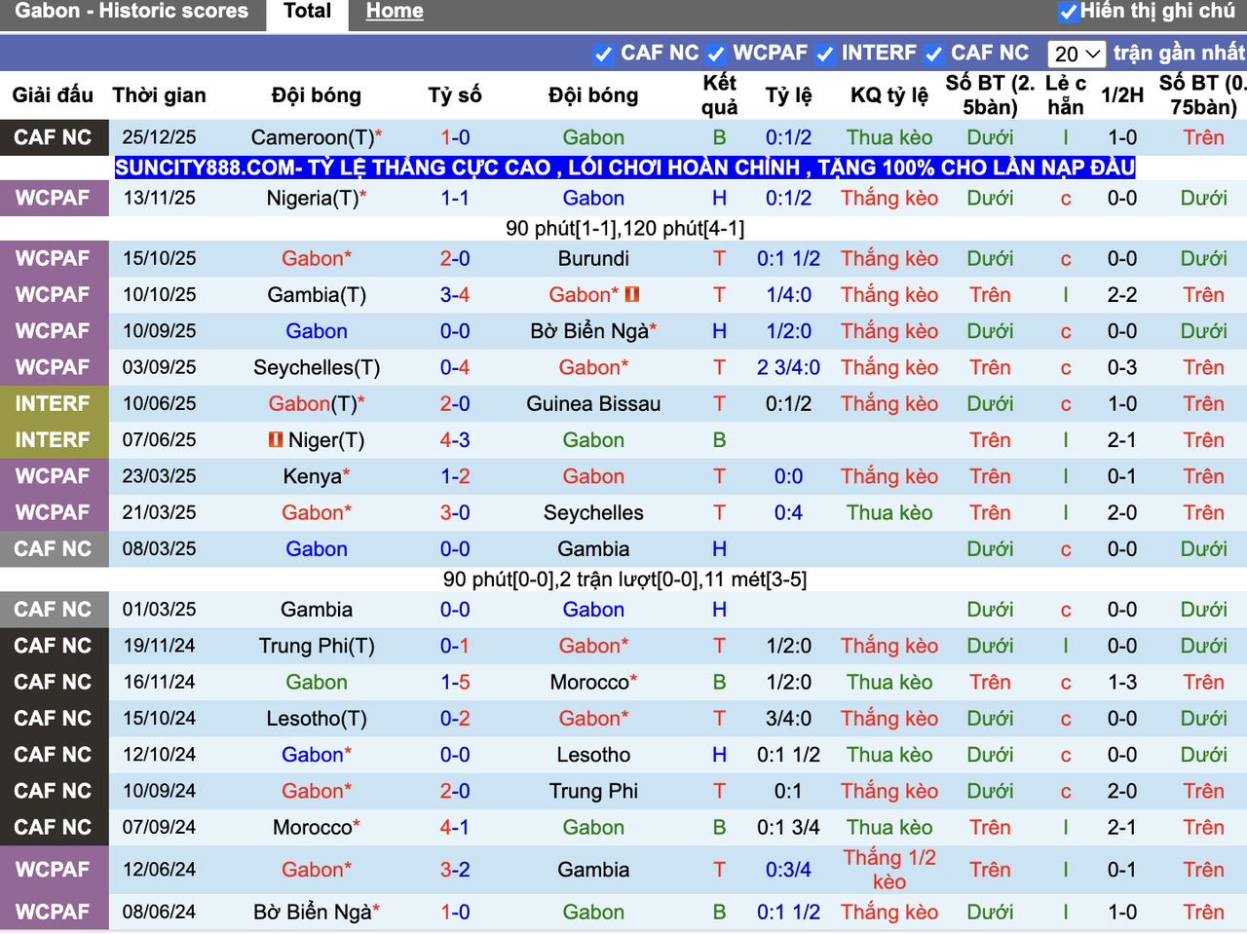Click the note '90 phút[1-1],120 phút[4-1]'

[x=624, y=228]
